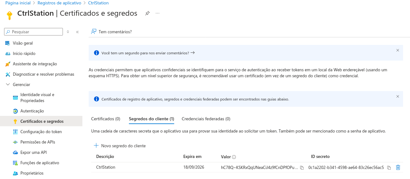Switch to the Certificados (0) tab
The image size is (410, 179).
pos(106,119)
